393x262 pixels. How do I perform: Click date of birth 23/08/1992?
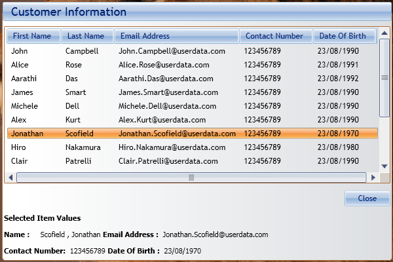point(338,79)
